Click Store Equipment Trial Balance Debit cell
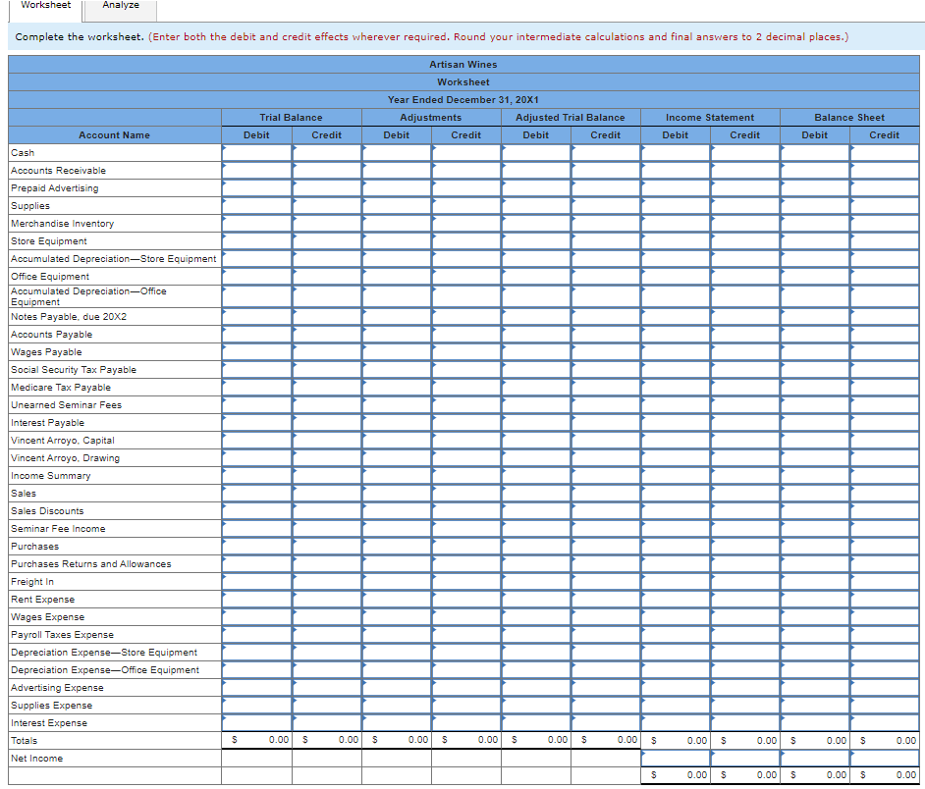Viewport: 925px width, 789px height. 256,240
